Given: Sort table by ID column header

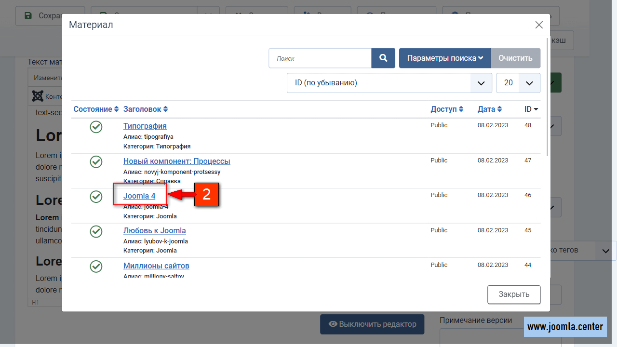Looking at the screenshot, I should pyautogui.click(x=531, y=109).
